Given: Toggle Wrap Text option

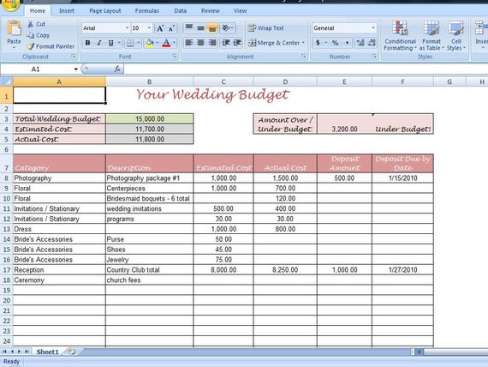Looking at the screenshot, I should tap(265, 28).
